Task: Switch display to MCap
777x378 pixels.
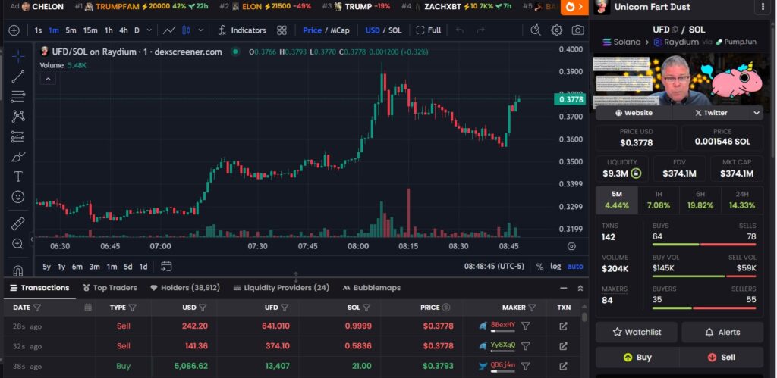Action: [340, 30]
